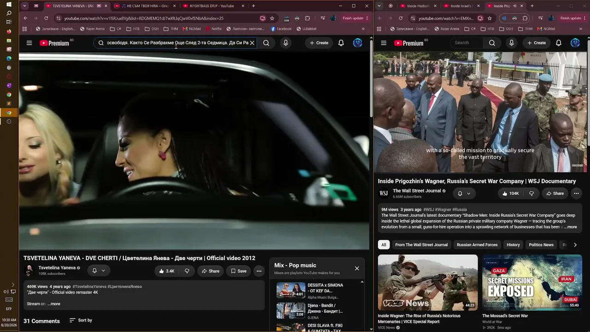Image resolution: width=590 pixels, height=332 pixels.
Task: Click the YouTube Premium logo in the right window
Action: point(409,43)
